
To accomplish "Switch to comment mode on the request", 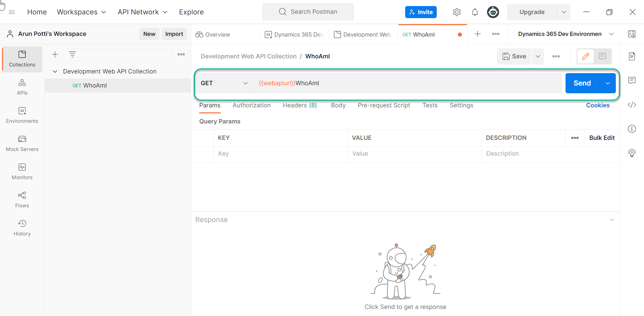I will coord(602,56).
